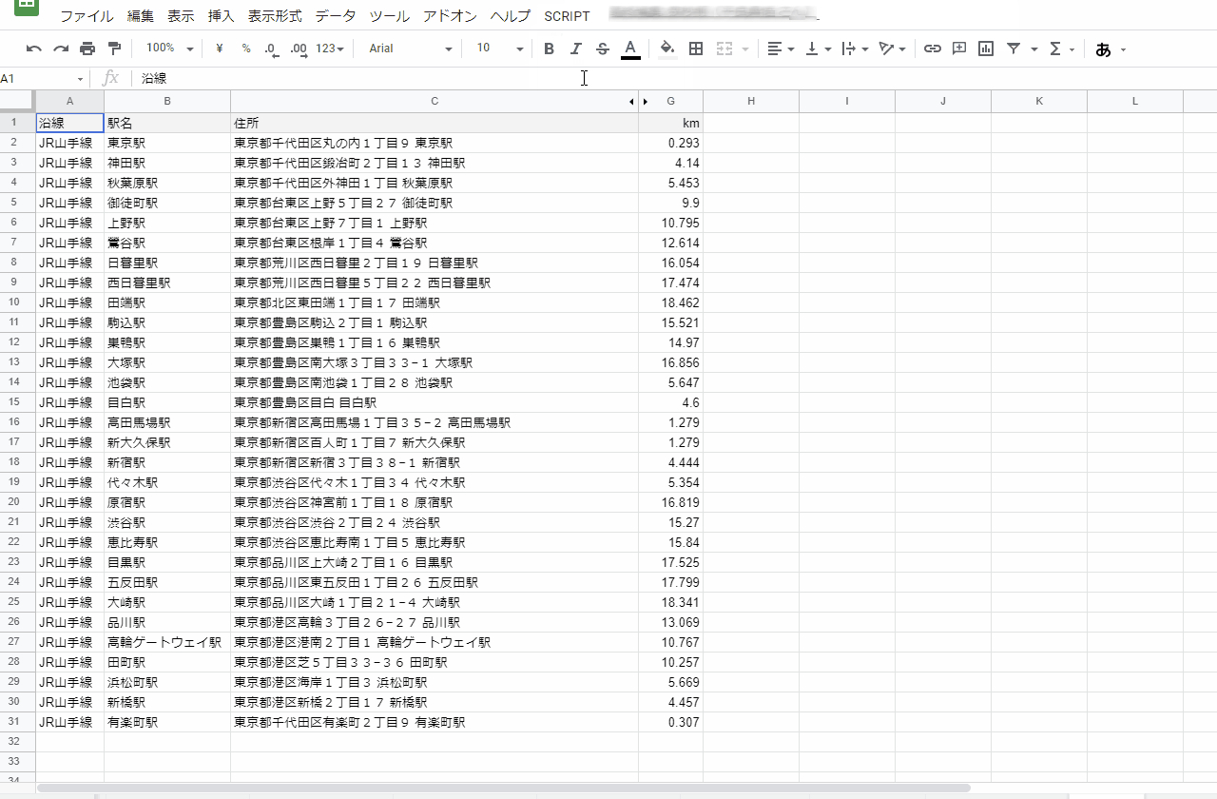Click the print icon
The width and height of the screenshot is (1217, 799).
click(x=87, y=49)
